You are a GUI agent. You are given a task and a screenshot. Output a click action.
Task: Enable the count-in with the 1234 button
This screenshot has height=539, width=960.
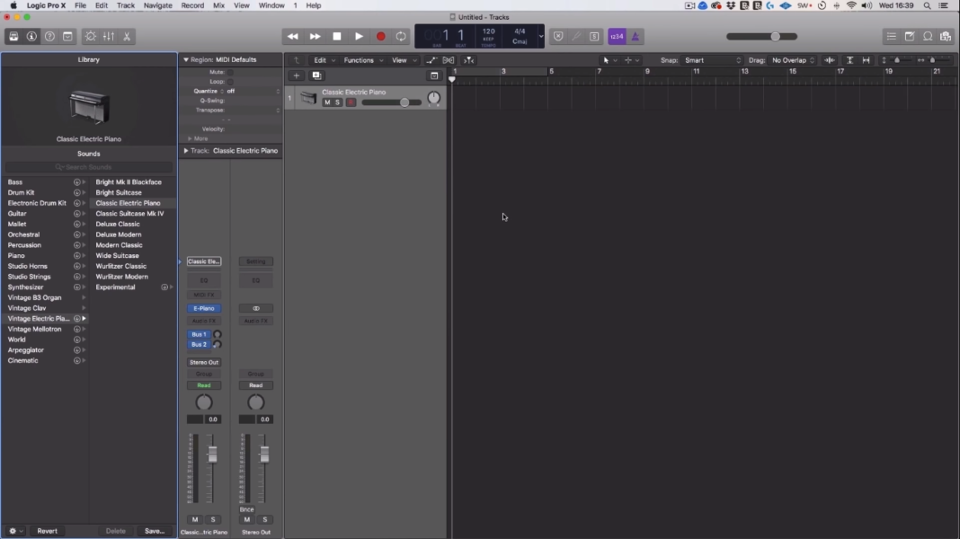(617, 36)
